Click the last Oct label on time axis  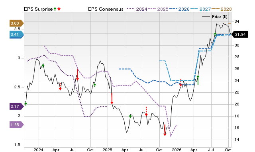click(x=228, y=150)
